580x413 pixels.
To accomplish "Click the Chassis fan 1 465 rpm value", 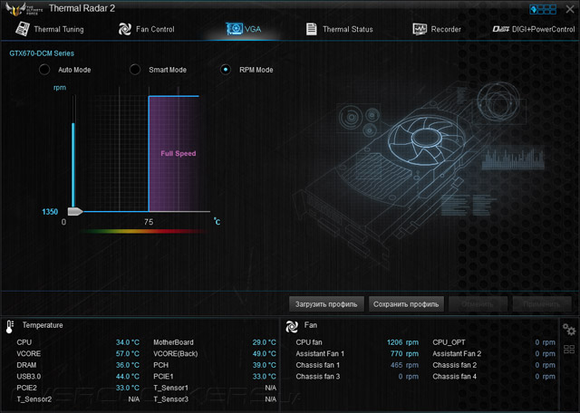I will coord(405,365).
